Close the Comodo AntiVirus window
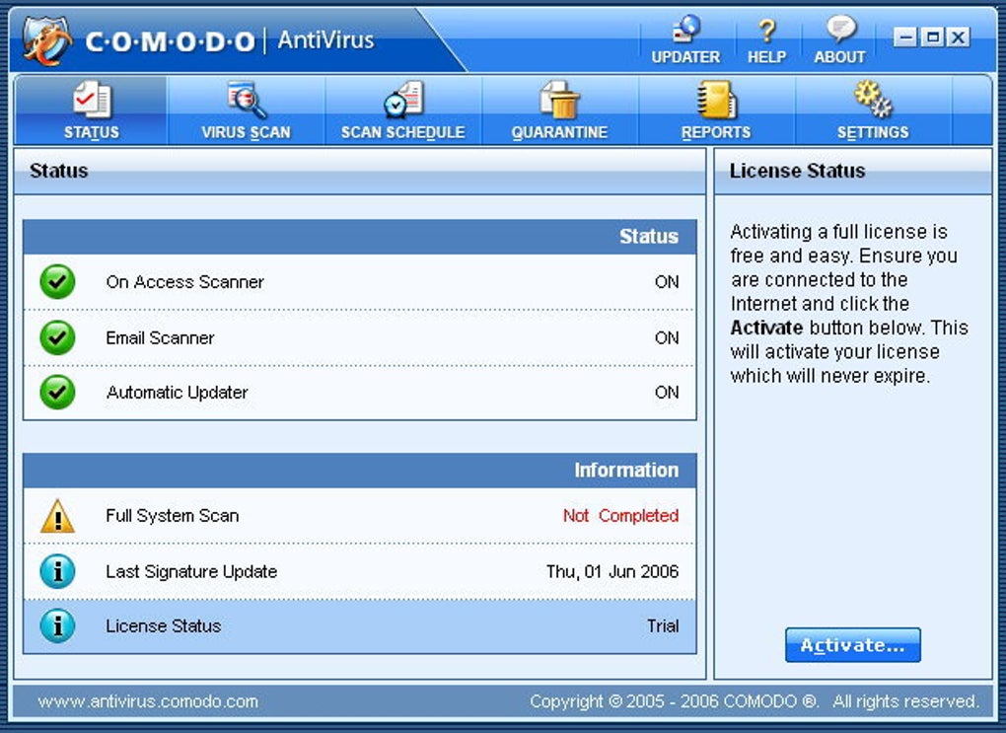 tap(959, 37)
